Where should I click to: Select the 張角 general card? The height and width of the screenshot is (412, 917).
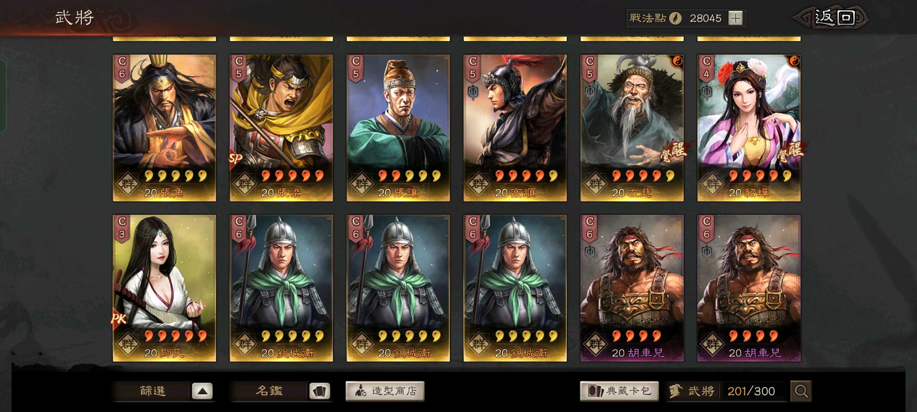[164, 128]
